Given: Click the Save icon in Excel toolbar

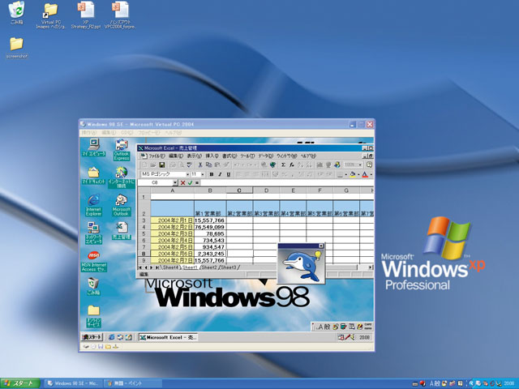Looking at the screenshot, I should coord(162,165).
